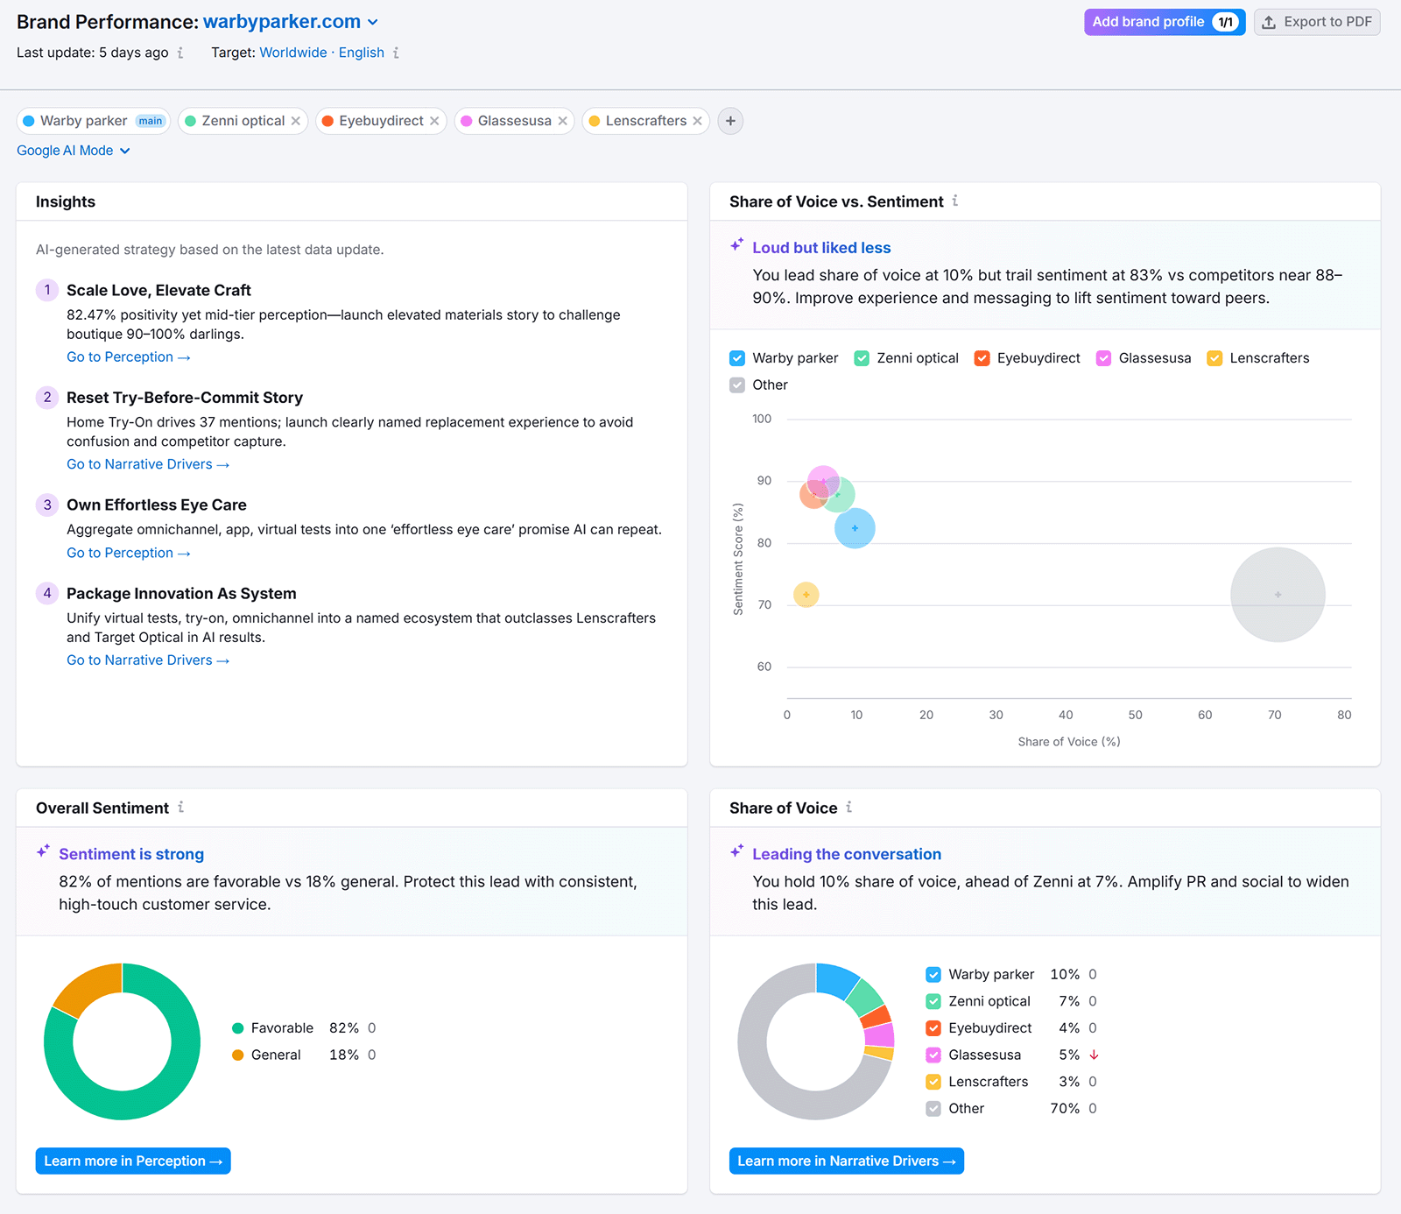Click the 'Loud but liked less' heading

[821, 248]
